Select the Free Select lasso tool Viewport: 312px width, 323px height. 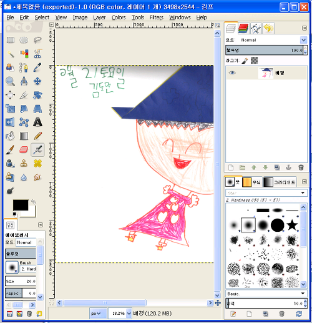(37, 40)
